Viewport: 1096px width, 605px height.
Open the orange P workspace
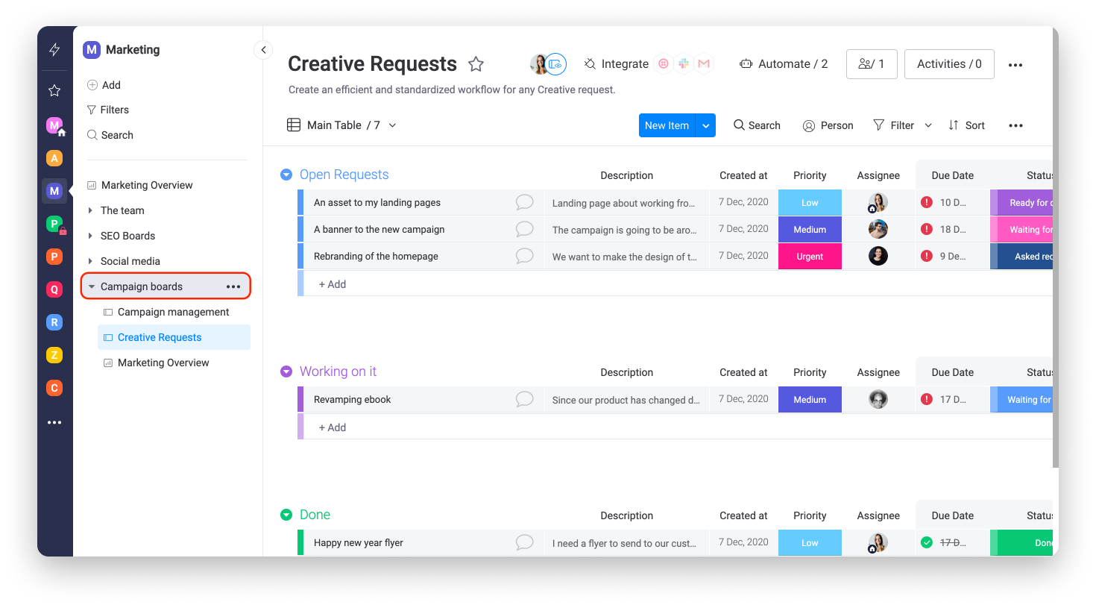point(54,257)
